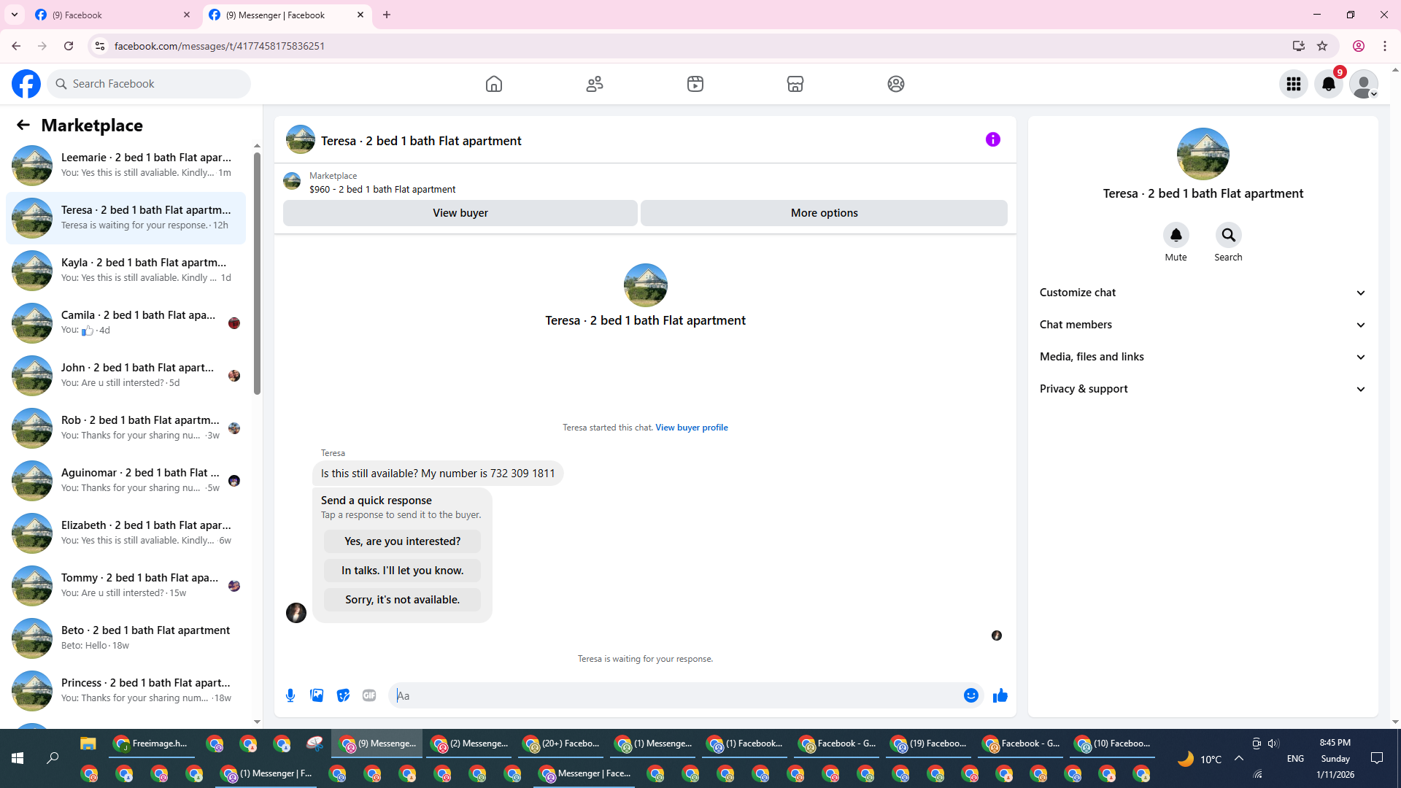Expand the Customize chat section
The height and width of the screenshot is (788, 1401).
[x=1203, y=293]
